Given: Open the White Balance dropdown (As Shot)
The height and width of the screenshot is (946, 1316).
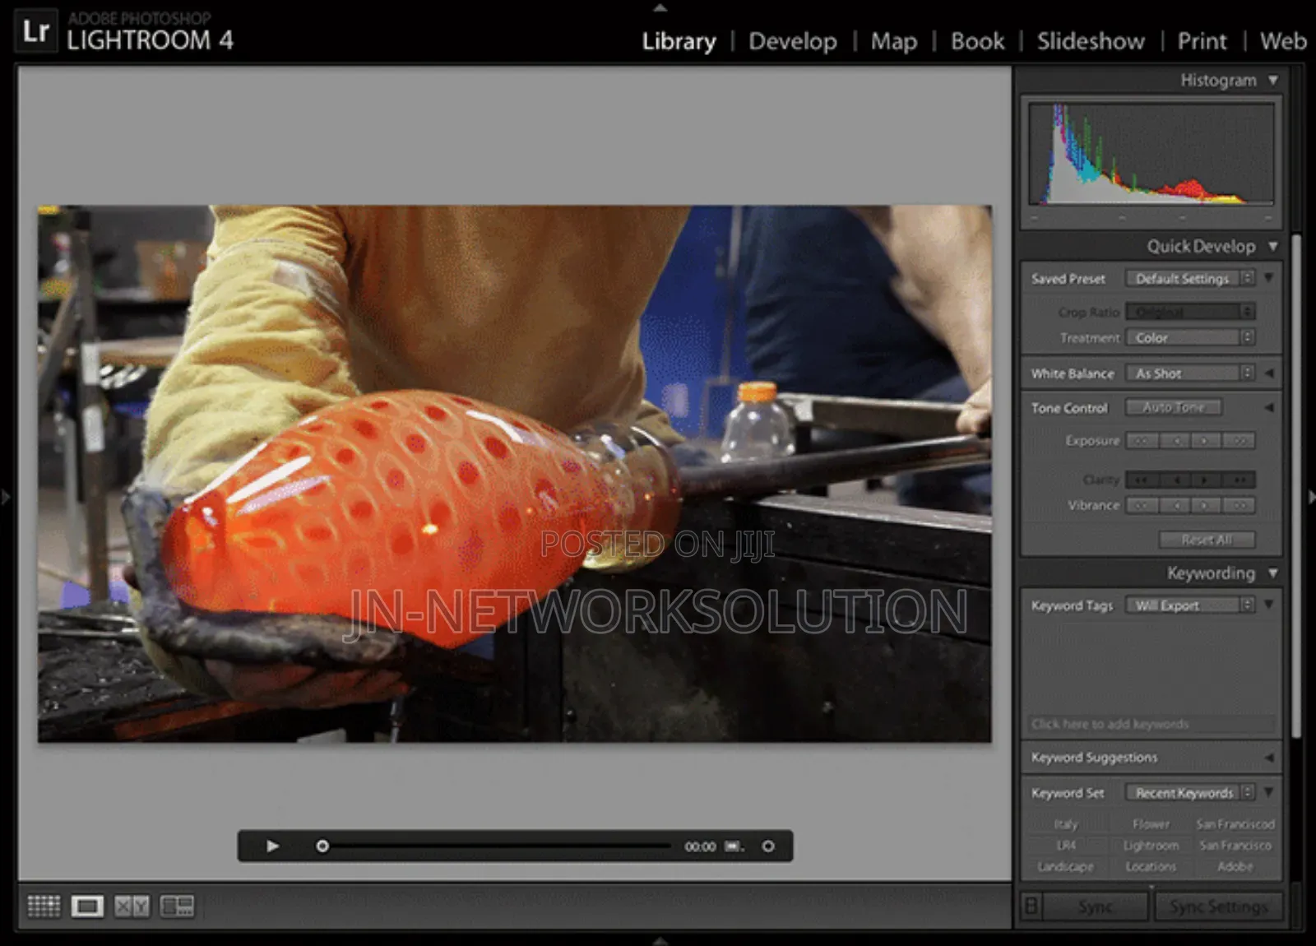Looking at the screenshot, I should [1190, 373].
